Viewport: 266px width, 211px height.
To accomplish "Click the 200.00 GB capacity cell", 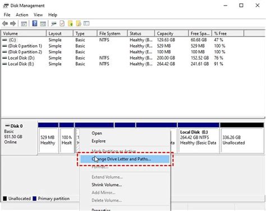I will [x=166, y=58].
